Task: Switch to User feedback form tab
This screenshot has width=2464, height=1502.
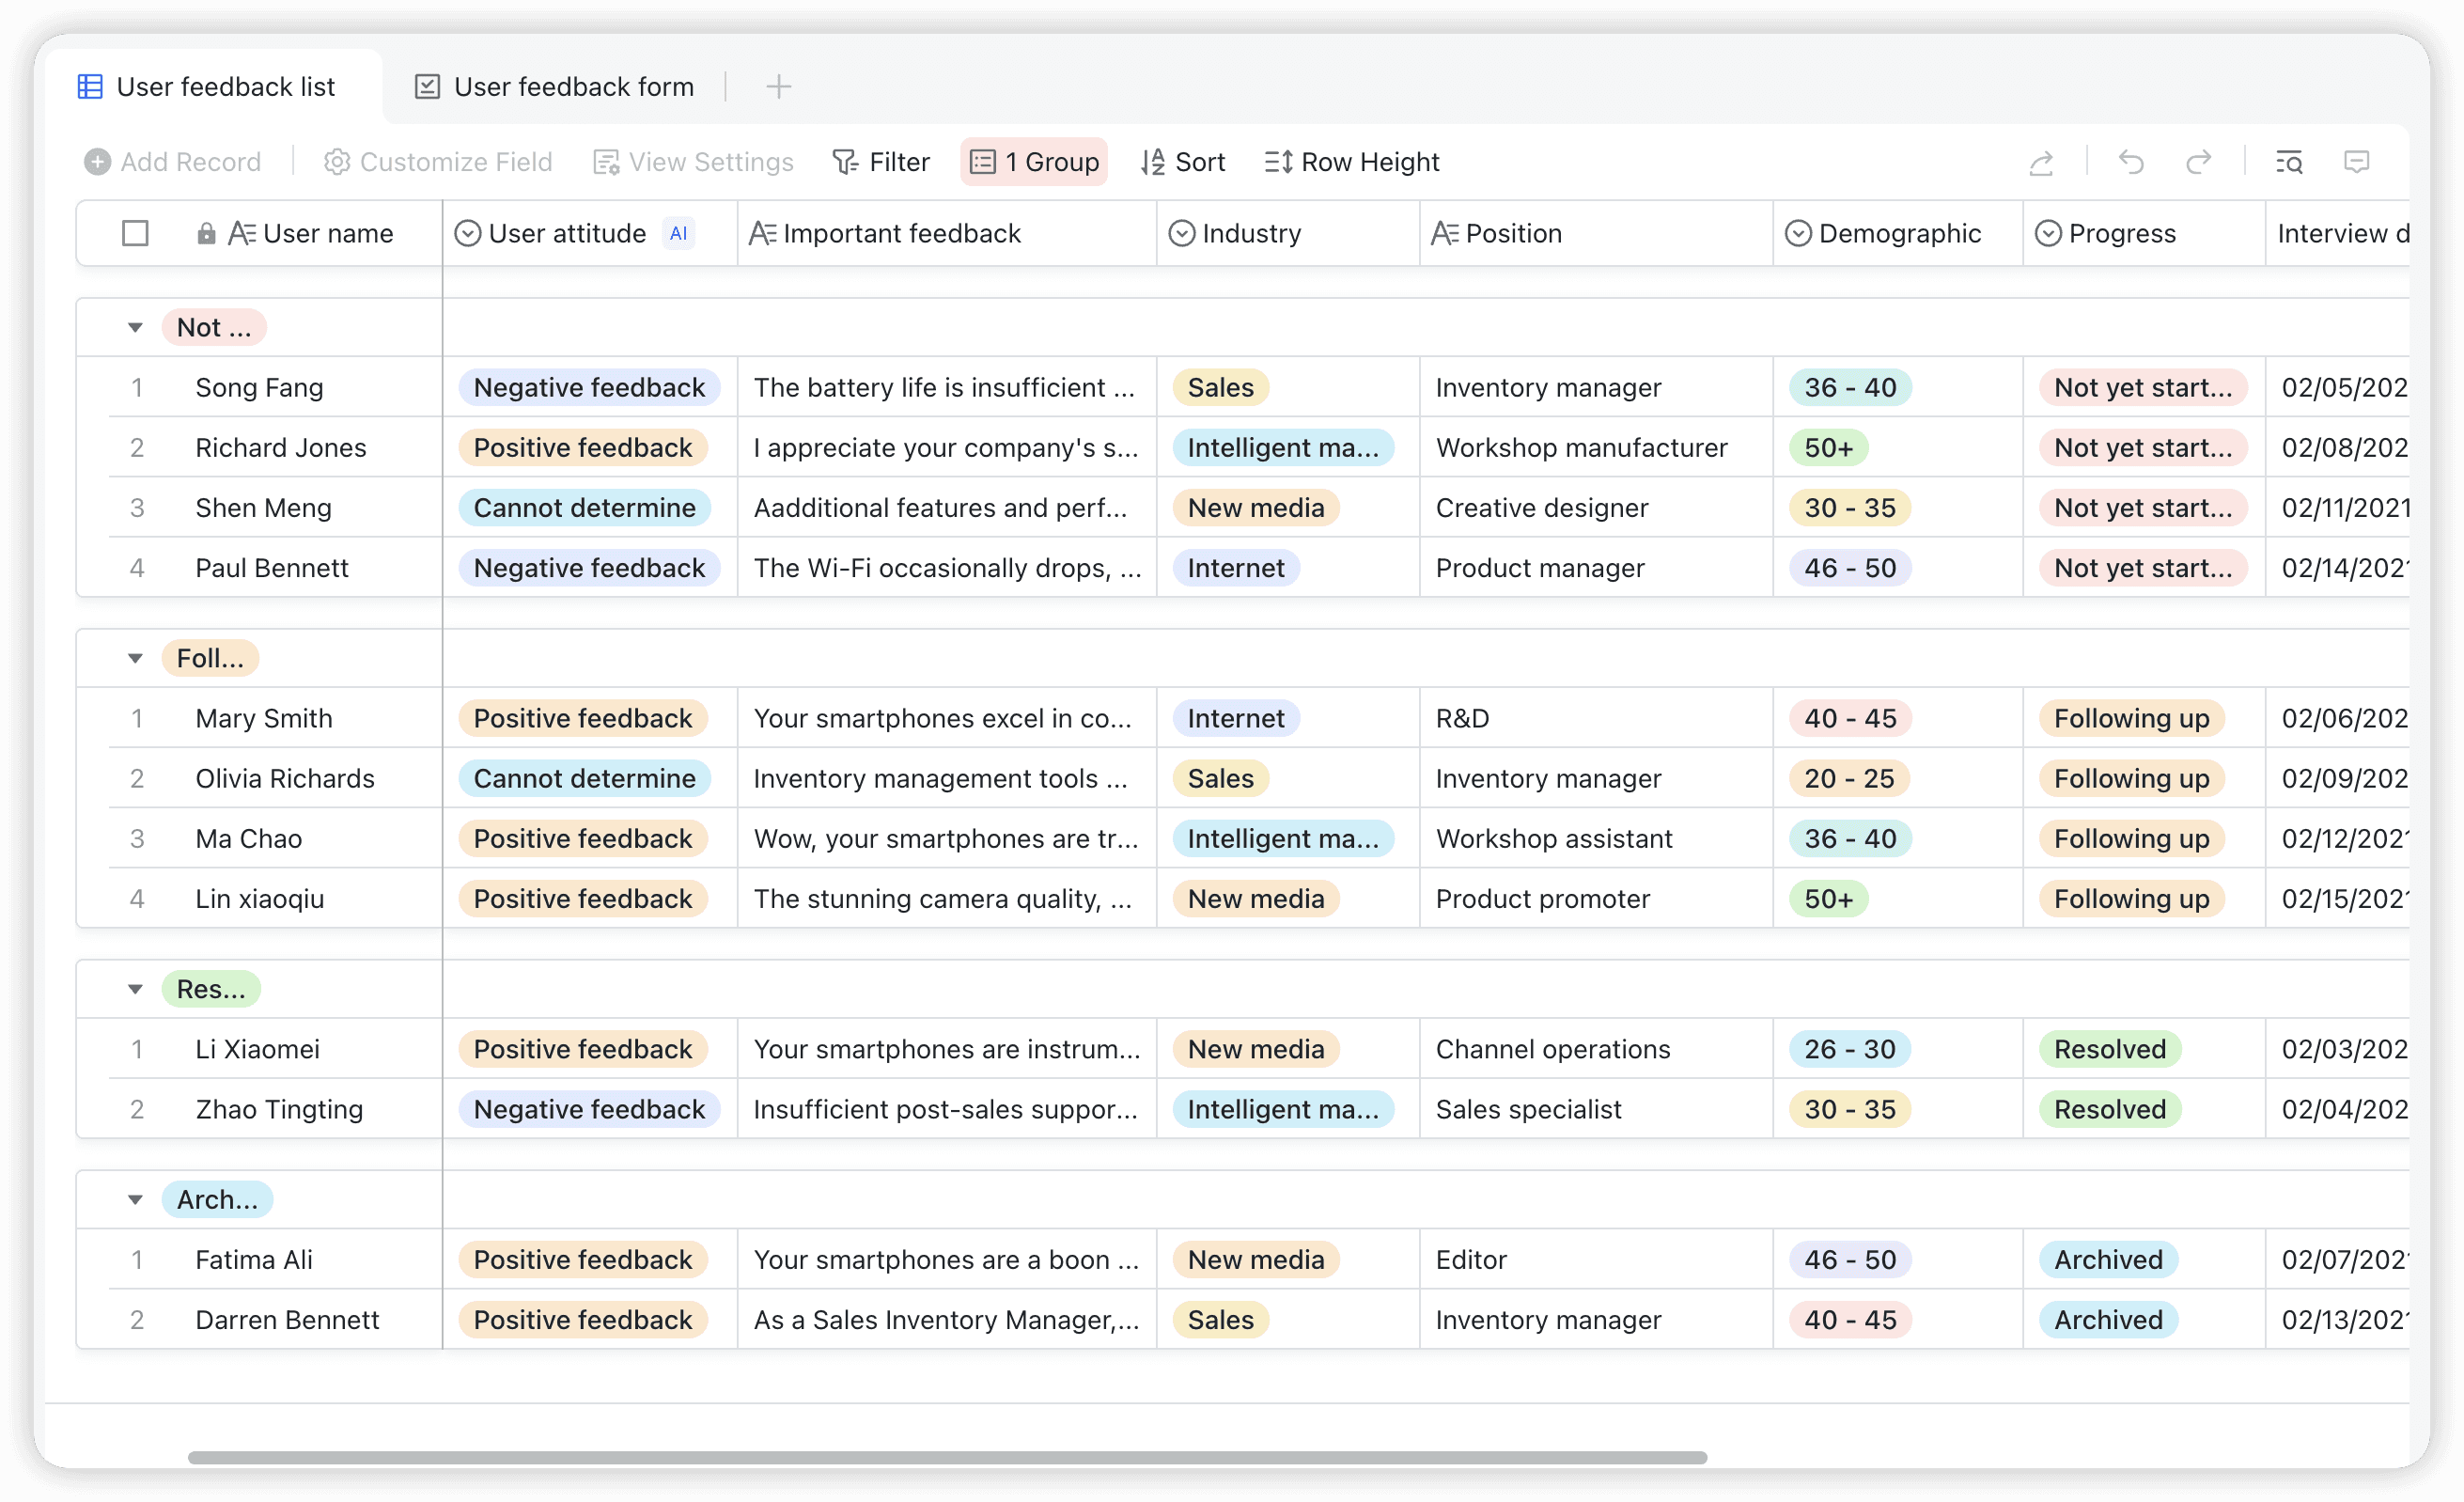Action: point(555,87)
